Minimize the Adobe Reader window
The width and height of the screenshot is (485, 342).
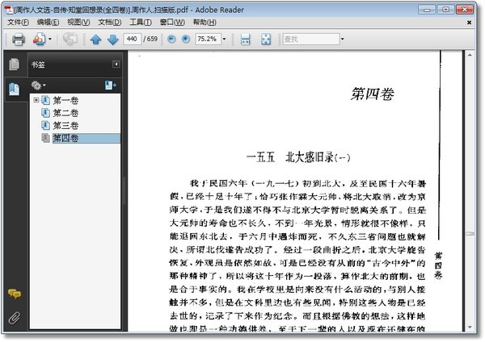(x=427, y=10)
